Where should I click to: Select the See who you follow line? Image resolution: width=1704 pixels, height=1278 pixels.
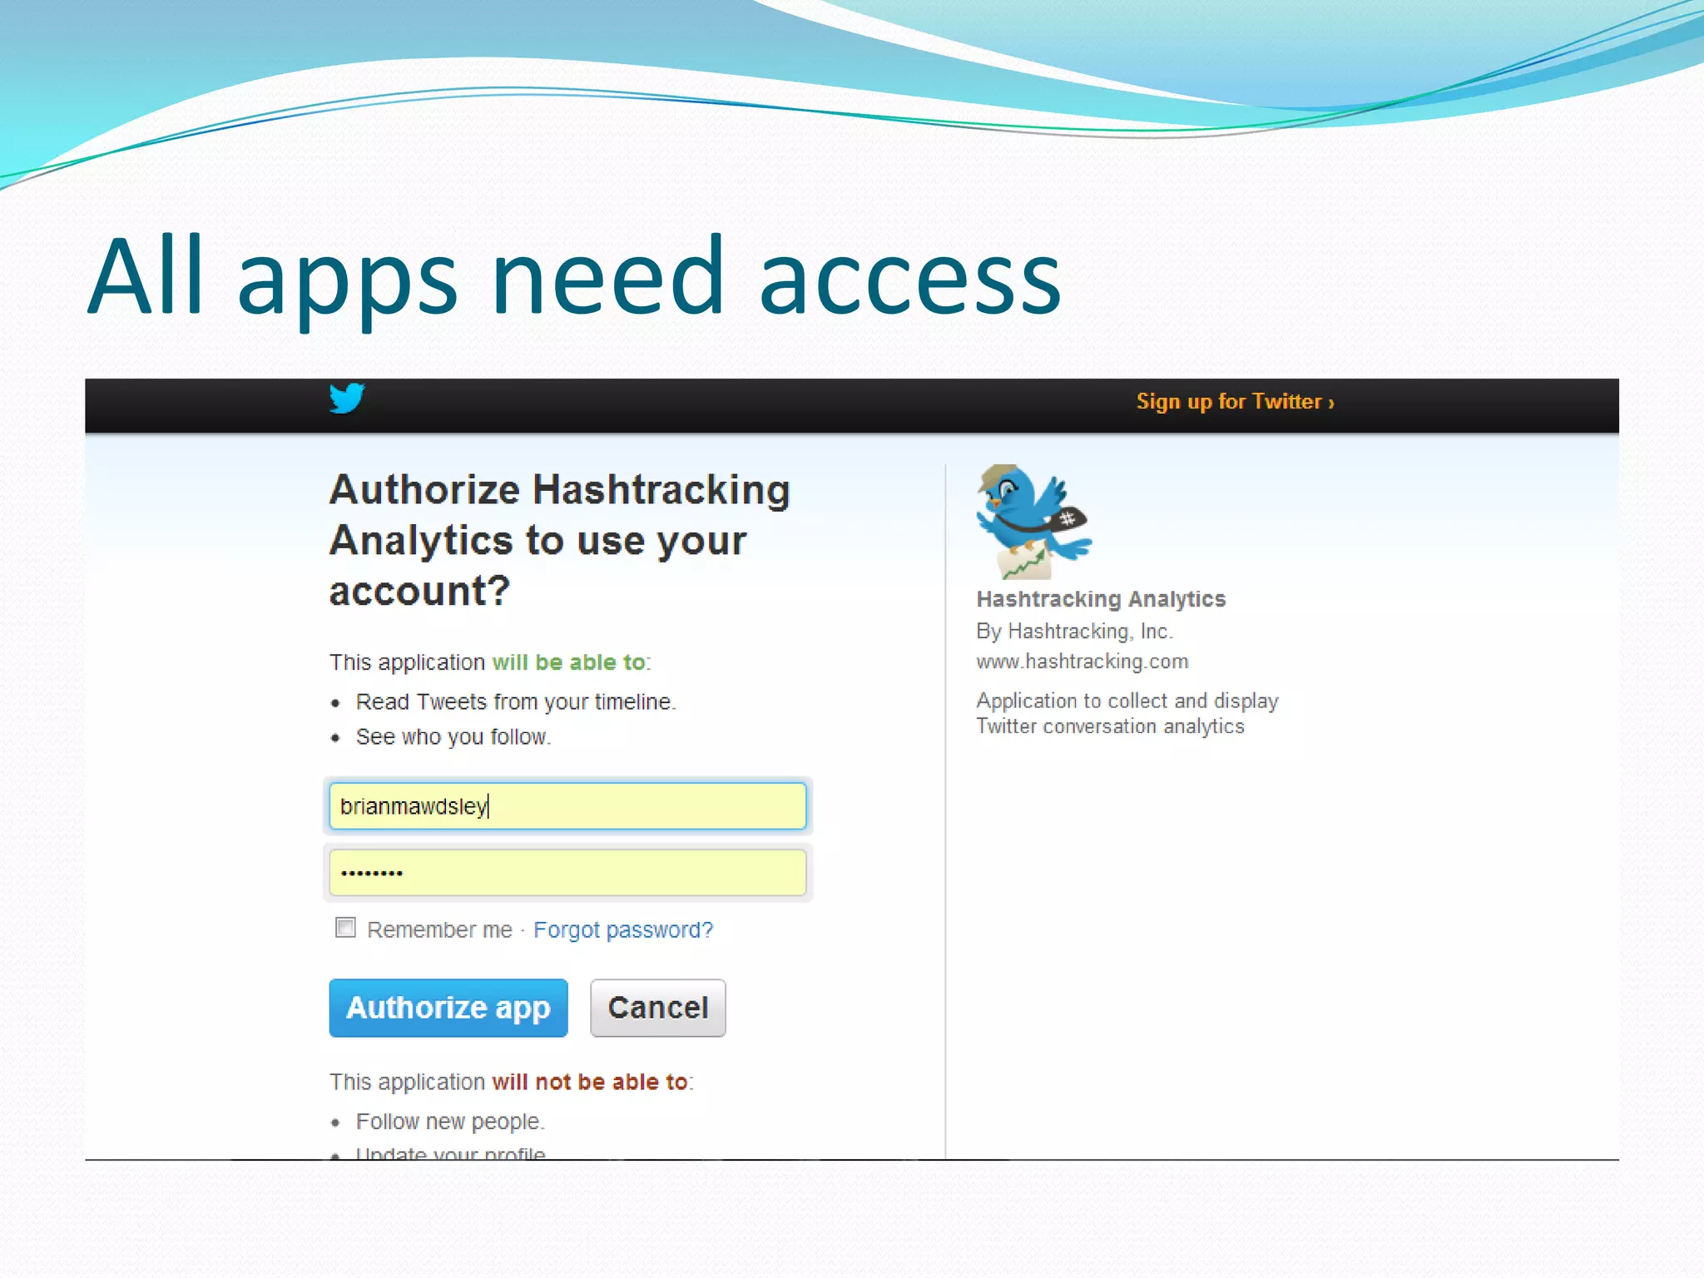pyautogui.click(x=453, y=737)
